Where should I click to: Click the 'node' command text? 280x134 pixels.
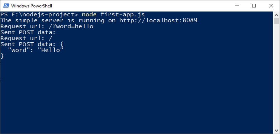tap(89, 14)
